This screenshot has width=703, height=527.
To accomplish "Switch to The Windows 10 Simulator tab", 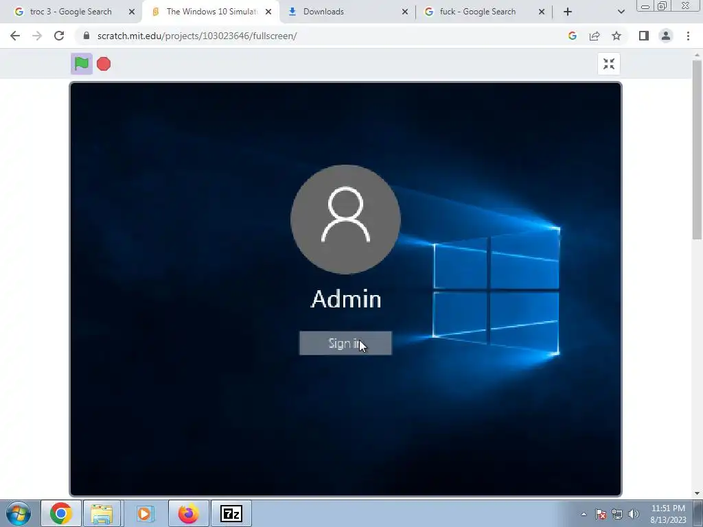I will click(211, 12).
